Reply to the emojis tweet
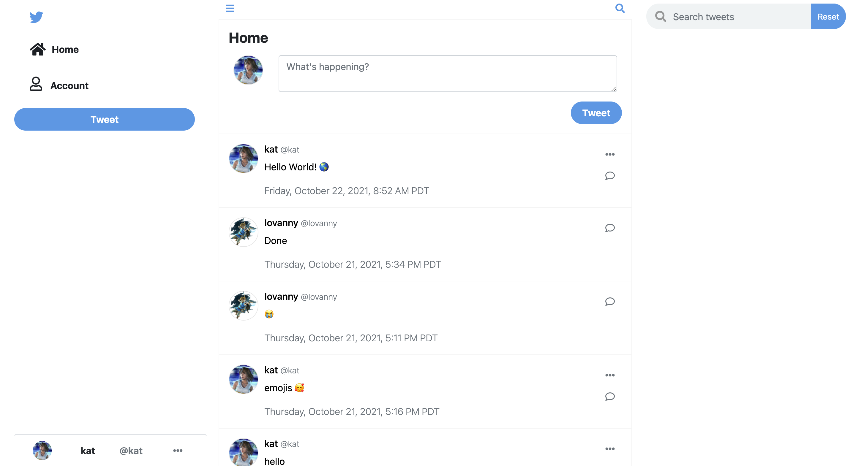This screenshot has height=466, width=853. click(x=610, y=396)
